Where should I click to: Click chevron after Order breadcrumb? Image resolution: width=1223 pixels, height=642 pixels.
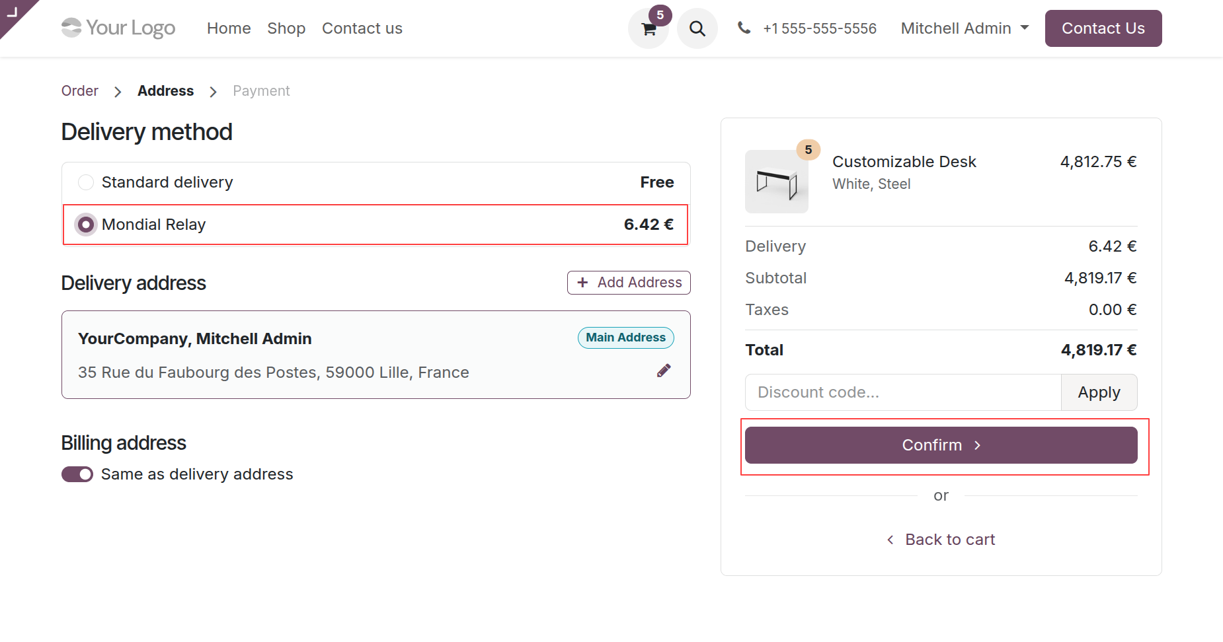click(118, 92)
